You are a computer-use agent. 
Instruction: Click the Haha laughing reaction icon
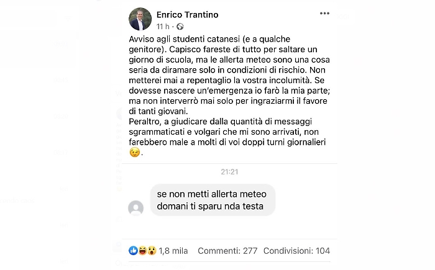(x=142, y=251)
